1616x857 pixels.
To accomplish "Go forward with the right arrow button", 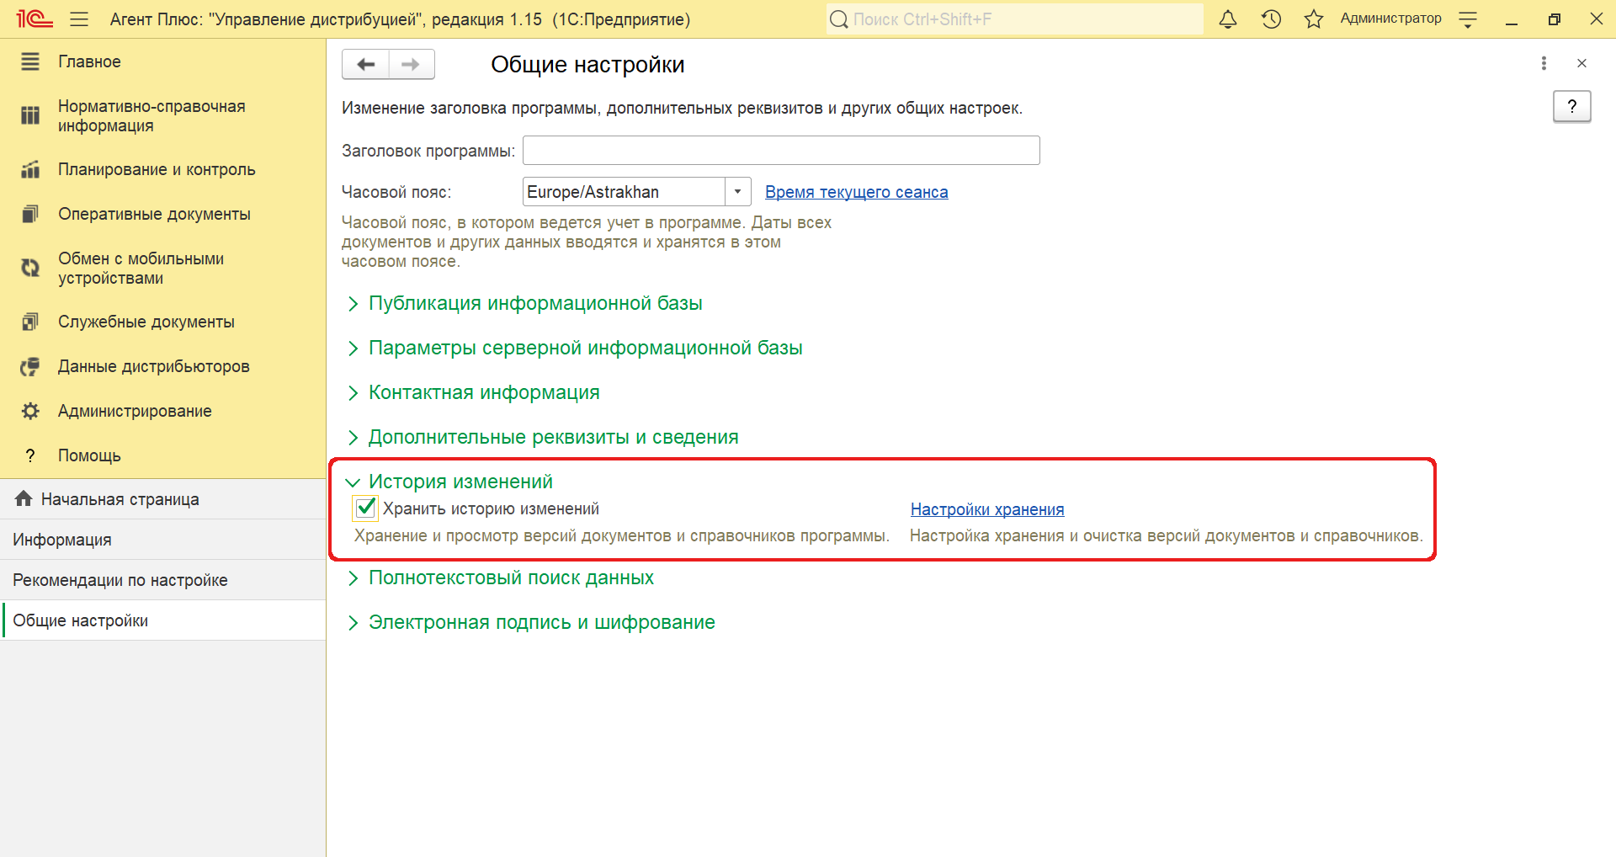I will click(x=411, y=64).
